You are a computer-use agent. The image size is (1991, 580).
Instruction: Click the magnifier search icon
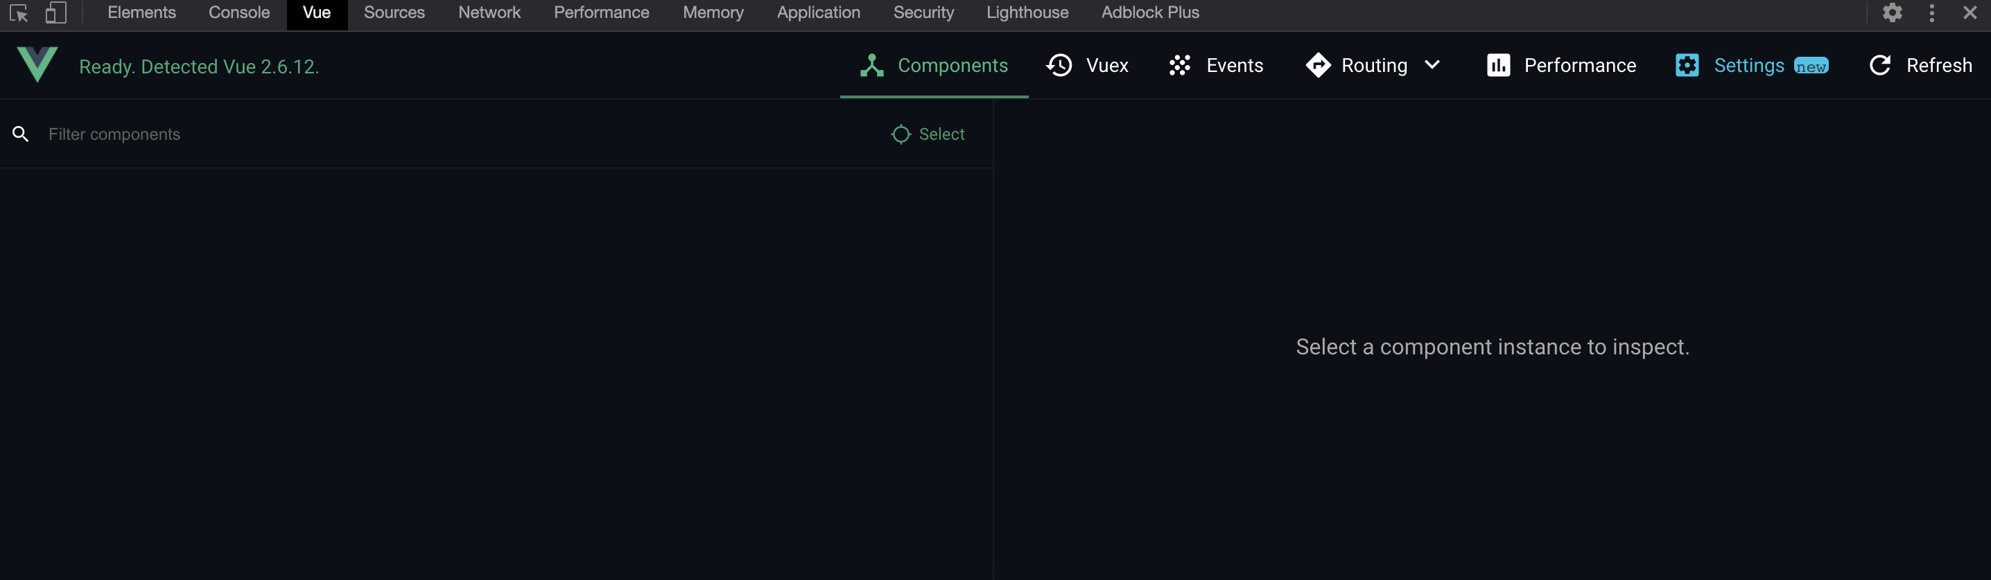pyautogui.click(x=21, y=134)
